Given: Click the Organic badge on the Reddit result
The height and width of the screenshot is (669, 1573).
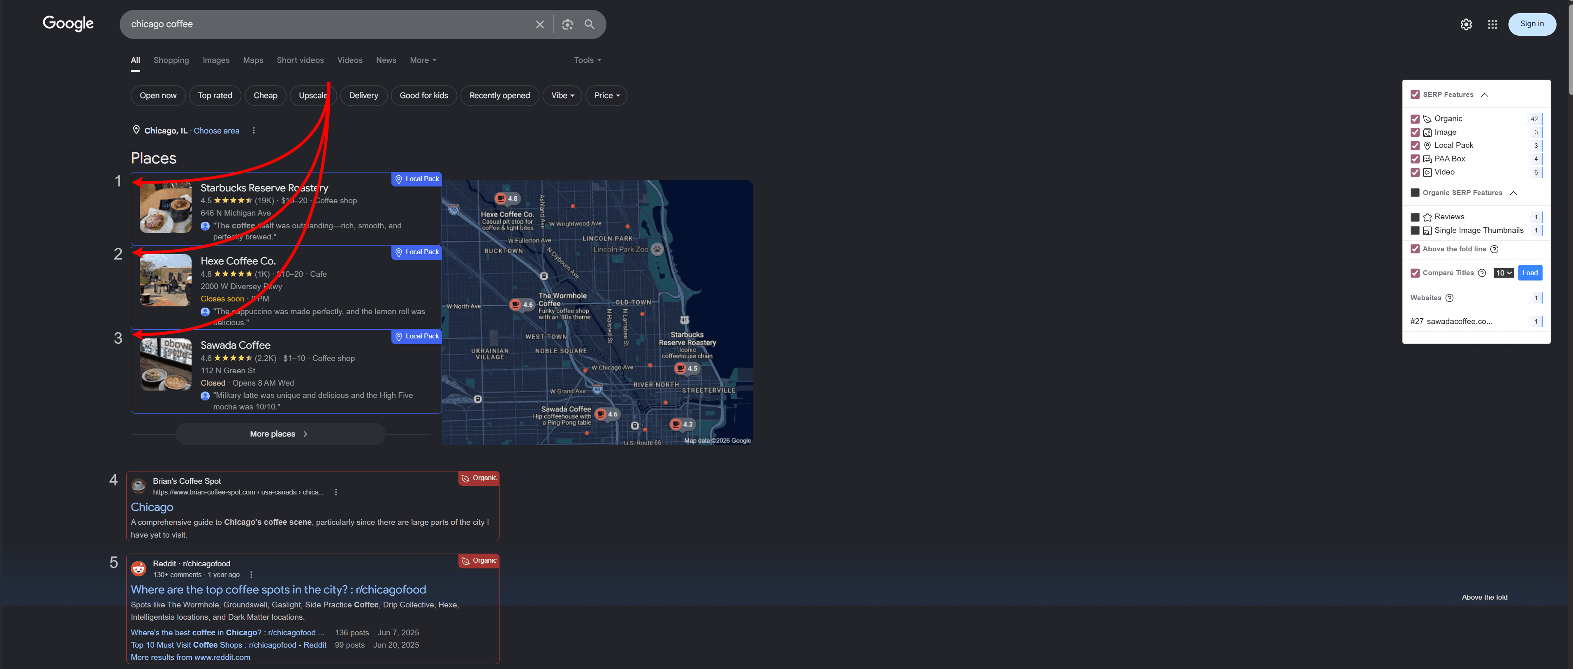Looking at the screenshot, I should click(479, 561).
